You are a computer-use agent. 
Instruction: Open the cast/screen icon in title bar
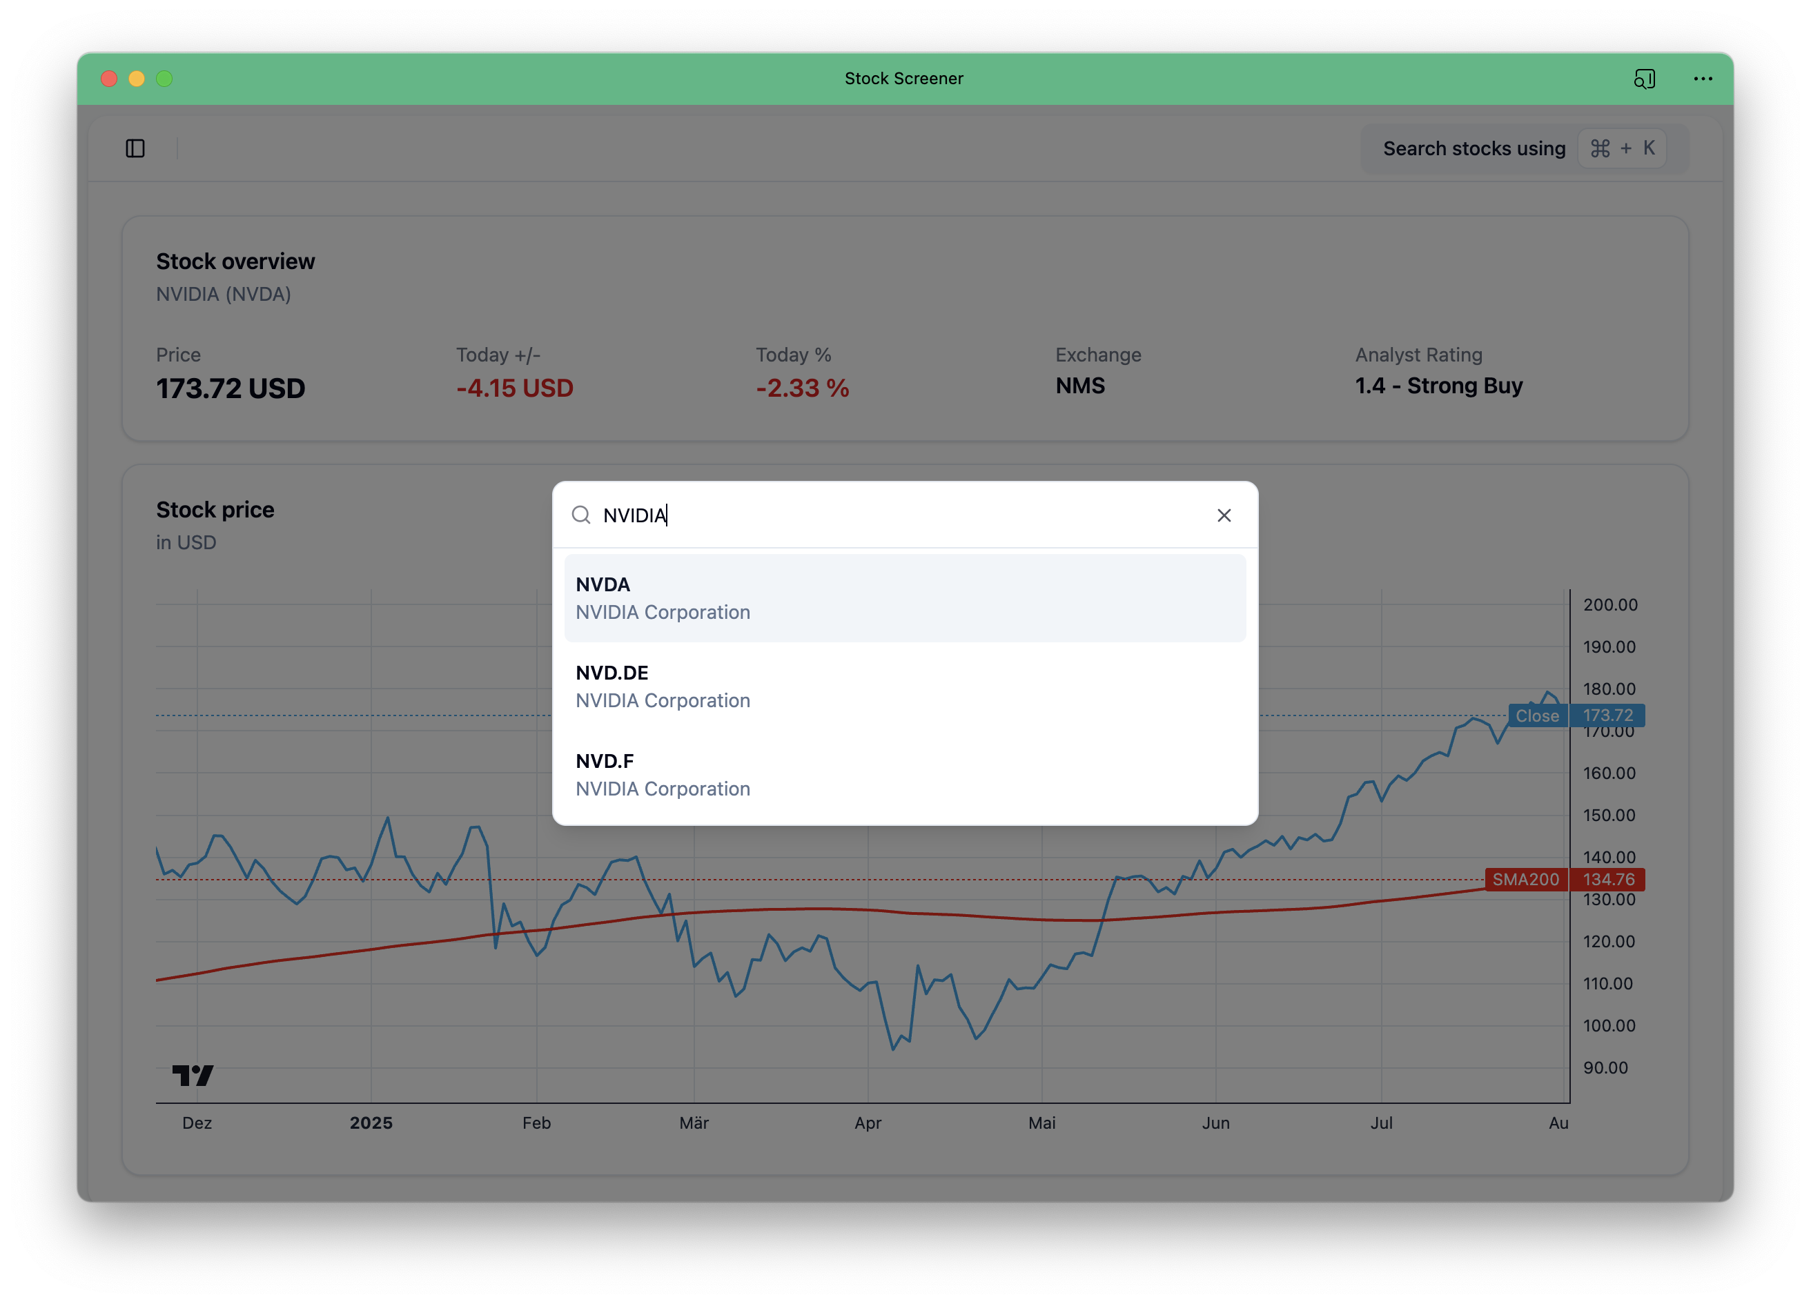(x=1644, y=78)
